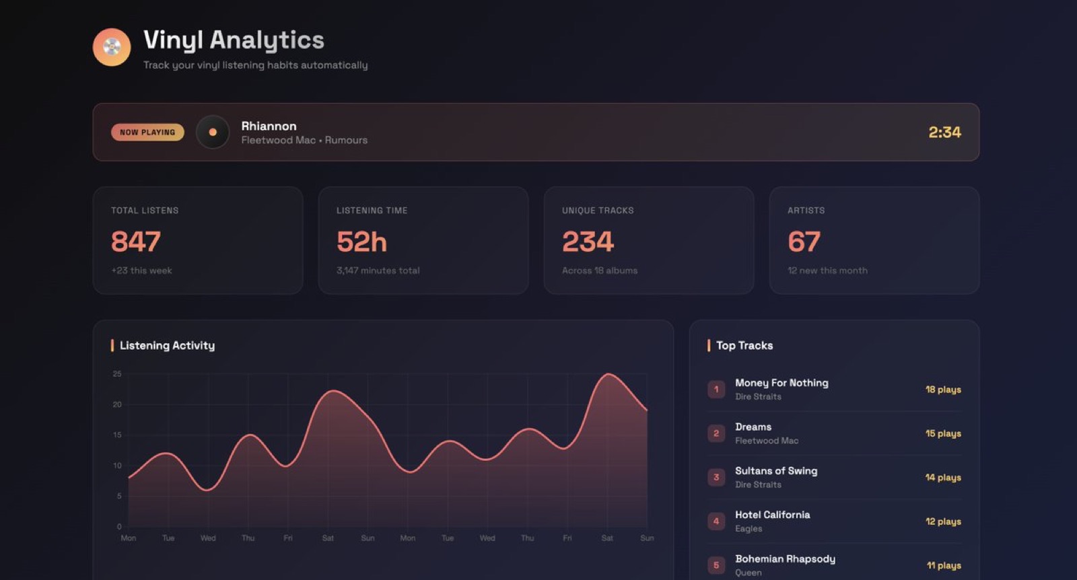Select rank 1 badge for Money For Nothing
The image size is (1077, 580).
716,389
